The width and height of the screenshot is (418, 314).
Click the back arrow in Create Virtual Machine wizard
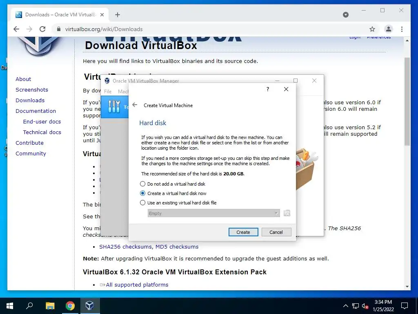point(135,105)
